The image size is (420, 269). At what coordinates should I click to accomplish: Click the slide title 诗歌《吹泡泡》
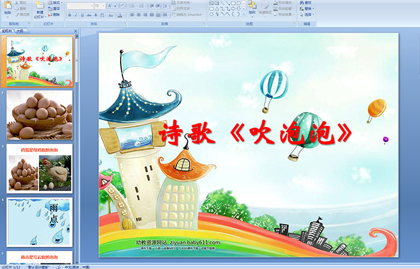254,134
